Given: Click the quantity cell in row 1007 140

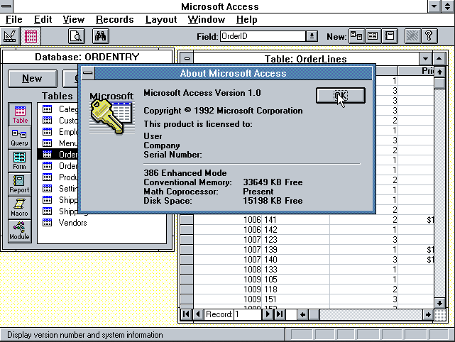Looking at the screenshot, I should pos(364,259).
